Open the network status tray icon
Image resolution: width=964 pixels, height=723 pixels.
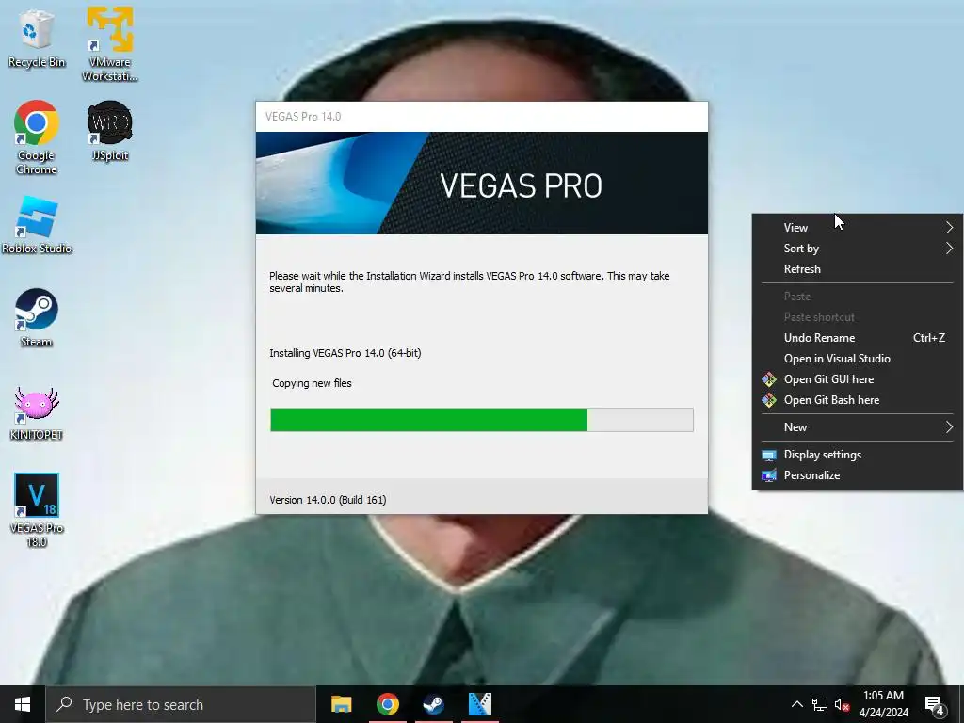820,704
